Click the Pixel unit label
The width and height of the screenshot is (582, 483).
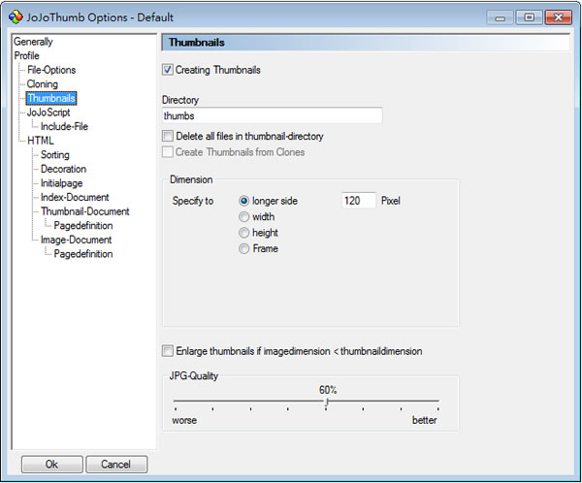391,201
